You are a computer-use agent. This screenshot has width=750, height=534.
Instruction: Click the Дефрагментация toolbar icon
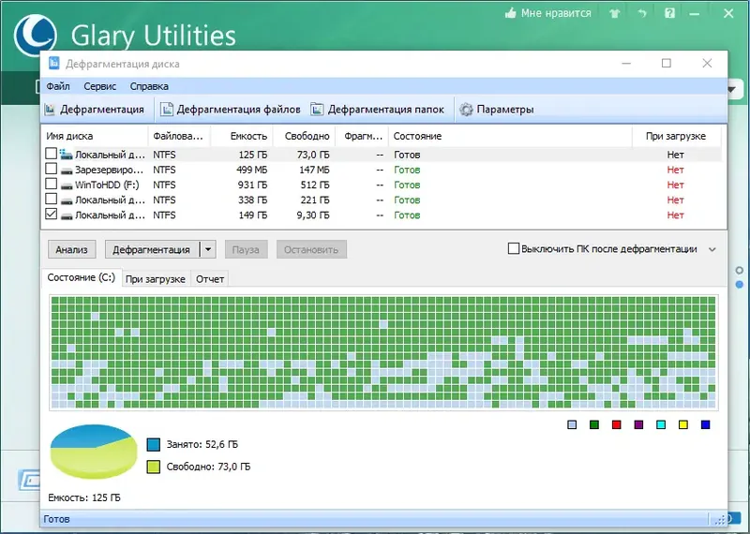(x=50, y=110)
